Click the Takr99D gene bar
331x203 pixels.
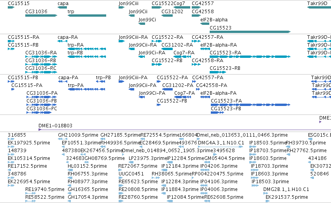tap(319, 7)
